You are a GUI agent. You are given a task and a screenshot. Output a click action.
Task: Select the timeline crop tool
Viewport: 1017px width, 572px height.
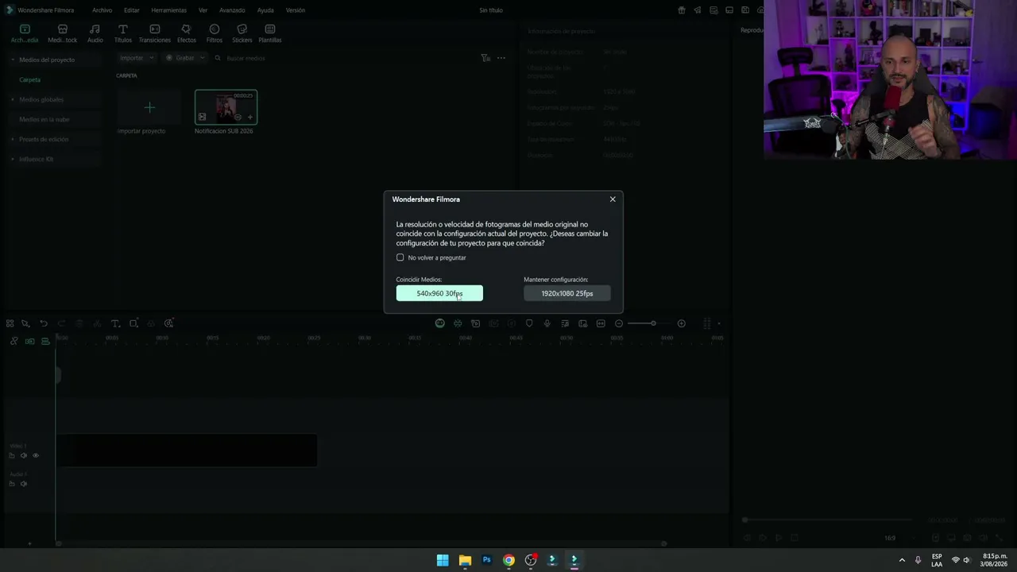click(133, 323)
